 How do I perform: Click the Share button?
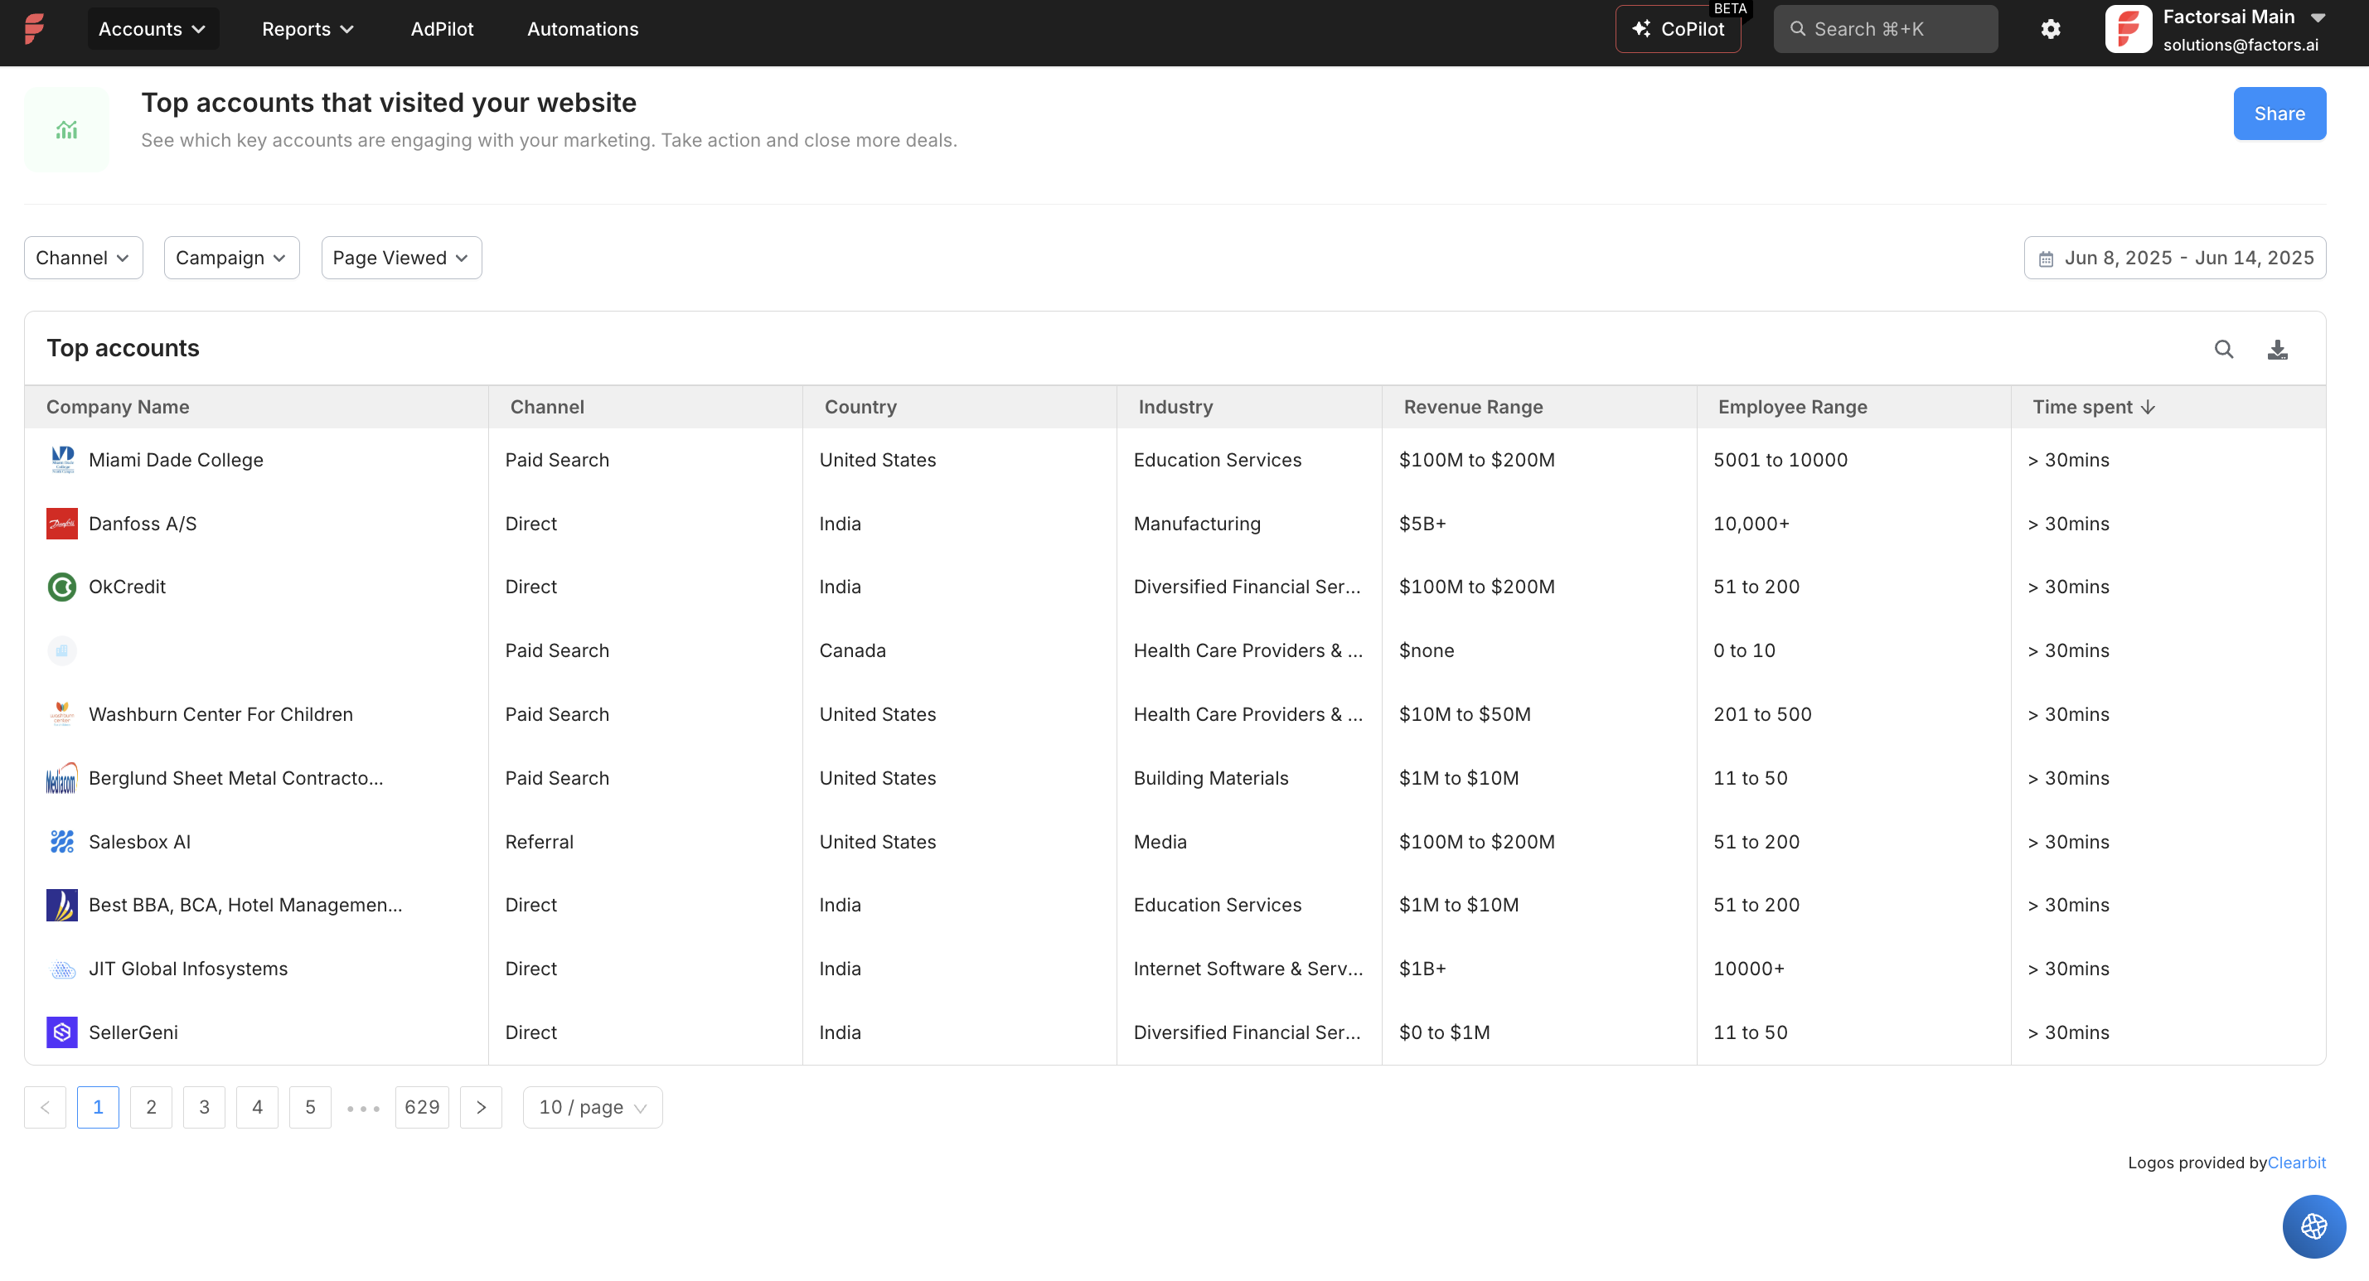click(2279, 114)
